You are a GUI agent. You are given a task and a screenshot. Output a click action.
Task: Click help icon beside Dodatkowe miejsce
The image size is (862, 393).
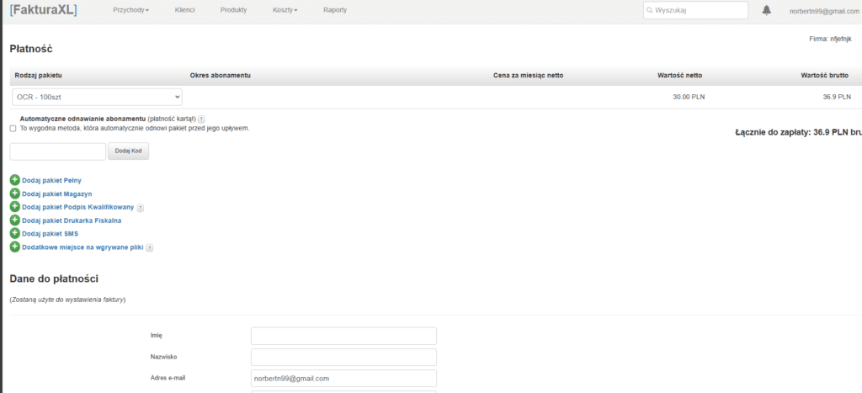click(149, 248)
